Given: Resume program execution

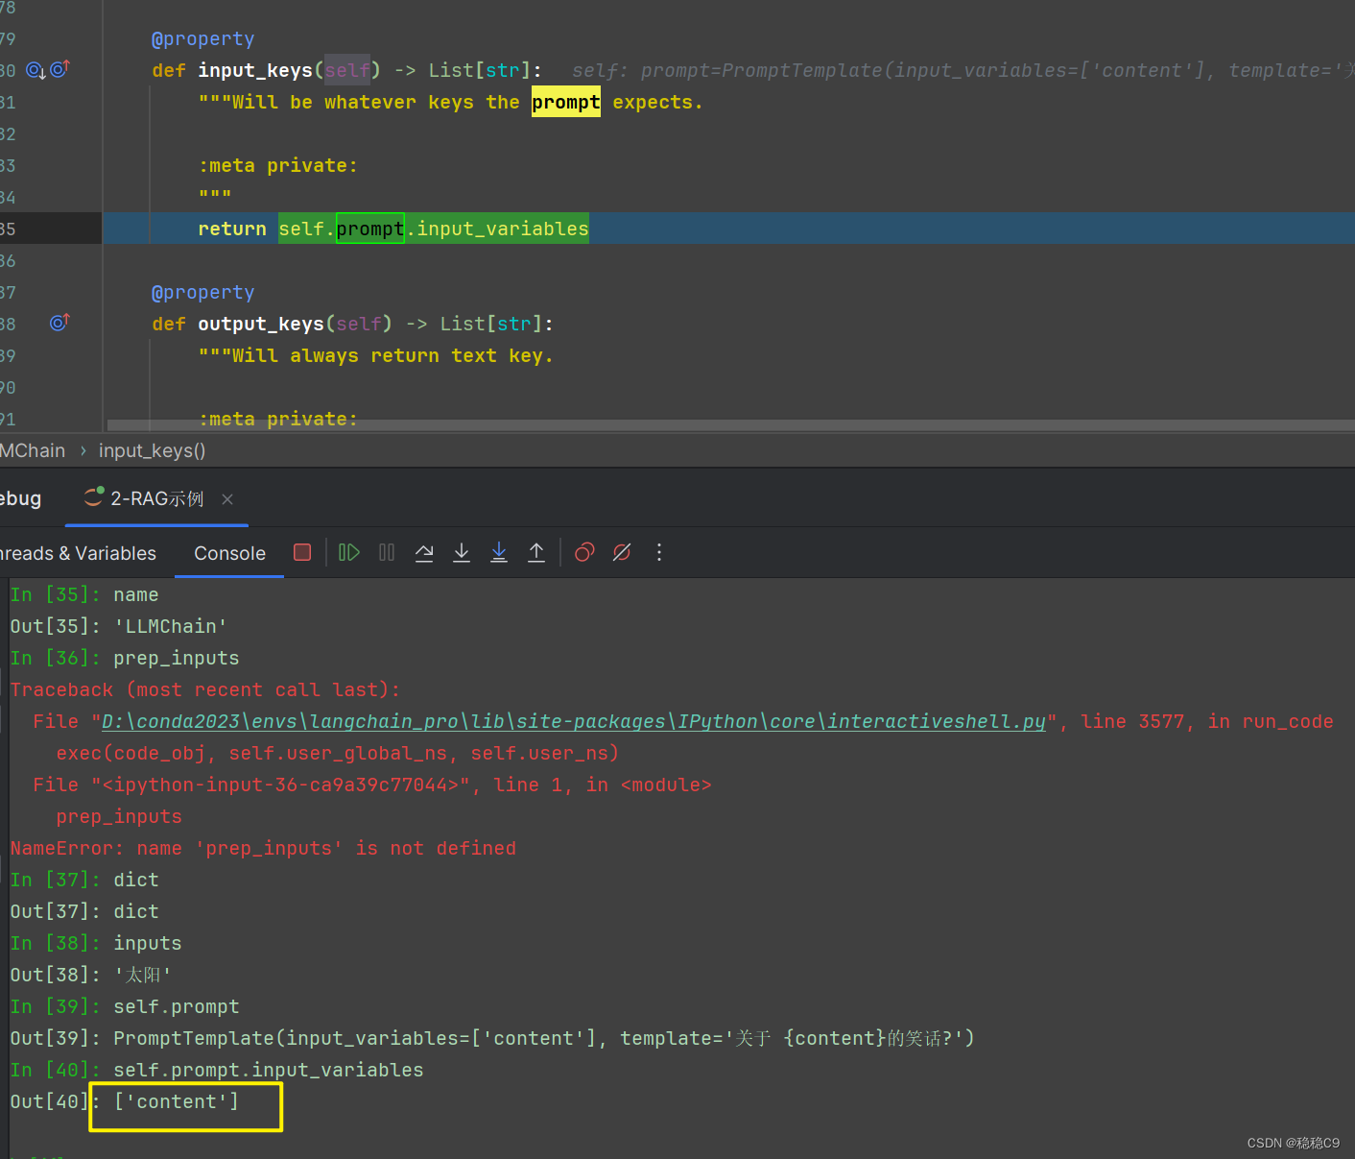Looking at the screenshot, I should [x=349, y=552].
